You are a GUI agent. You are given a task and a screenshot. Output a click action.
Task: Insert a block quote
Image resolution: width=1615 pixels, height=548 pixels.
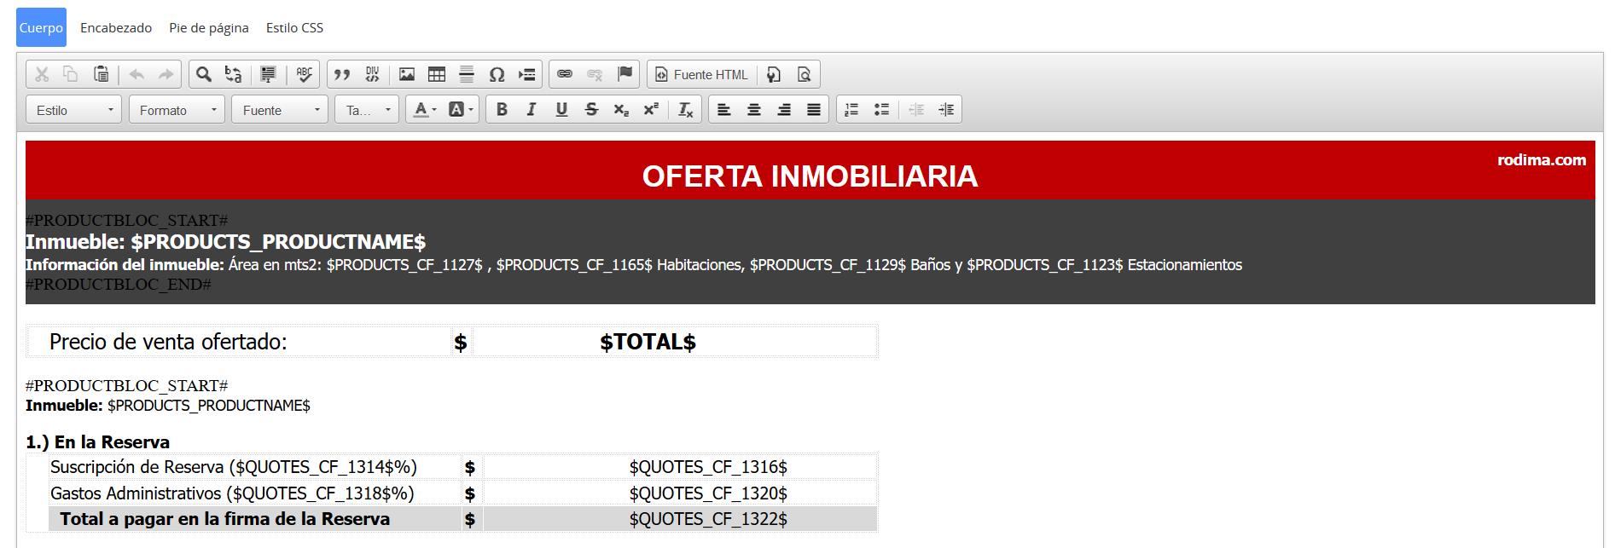point(342,75)
